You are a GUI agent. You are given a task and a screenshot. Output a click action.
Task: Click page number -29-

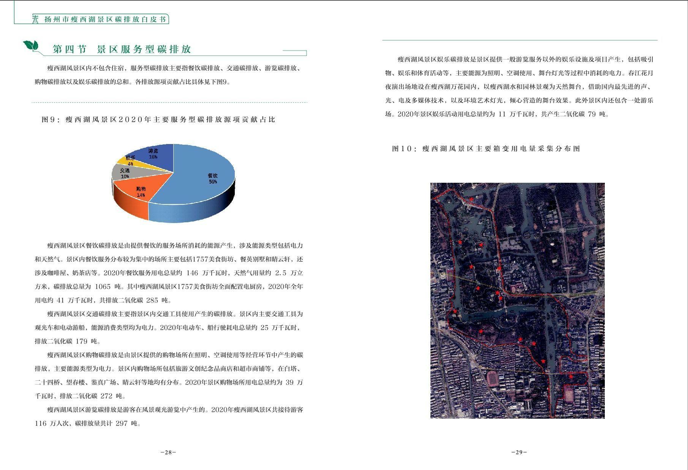tap(519, 452)
